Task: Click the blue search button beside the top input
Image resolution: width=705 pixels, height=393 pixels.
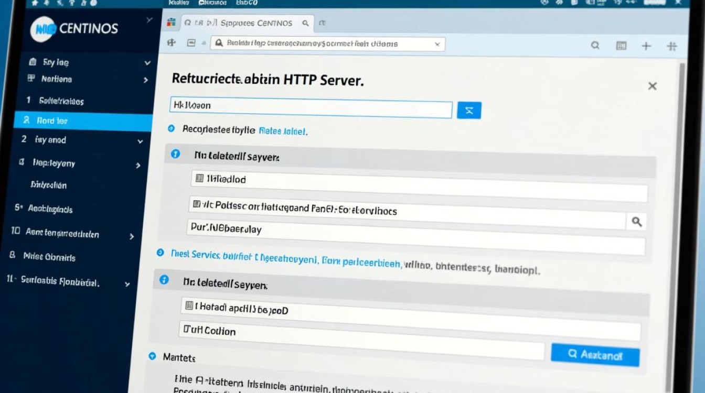Action: coord(469,110)
